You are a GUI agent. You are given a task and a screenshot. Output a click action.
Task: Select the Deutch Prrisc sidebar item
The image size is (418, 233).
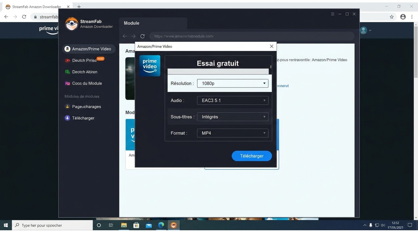(x=84, y=60)
